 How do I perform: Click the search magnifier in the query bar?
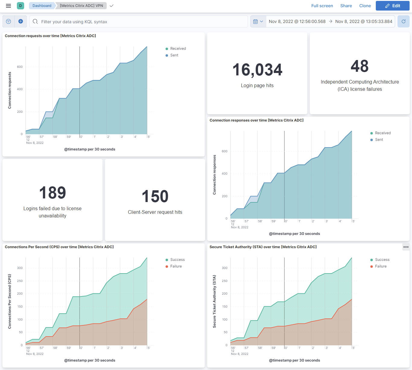tap(35, 21)
